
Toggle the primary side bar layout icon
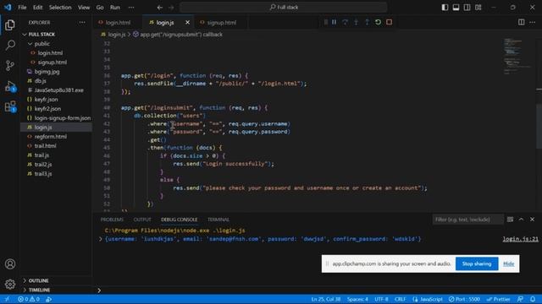(445, 8)
